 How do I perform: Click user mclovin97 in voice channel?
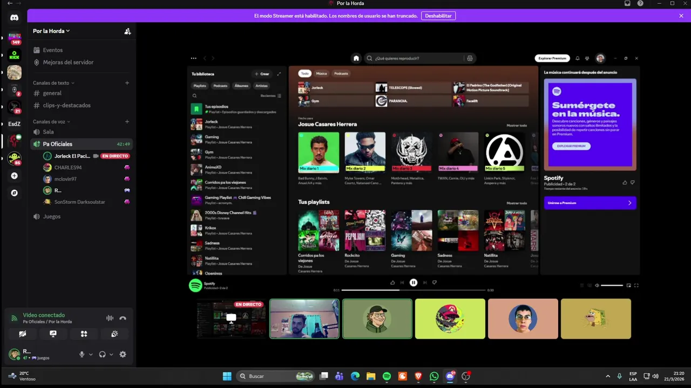tap(65, 179)
